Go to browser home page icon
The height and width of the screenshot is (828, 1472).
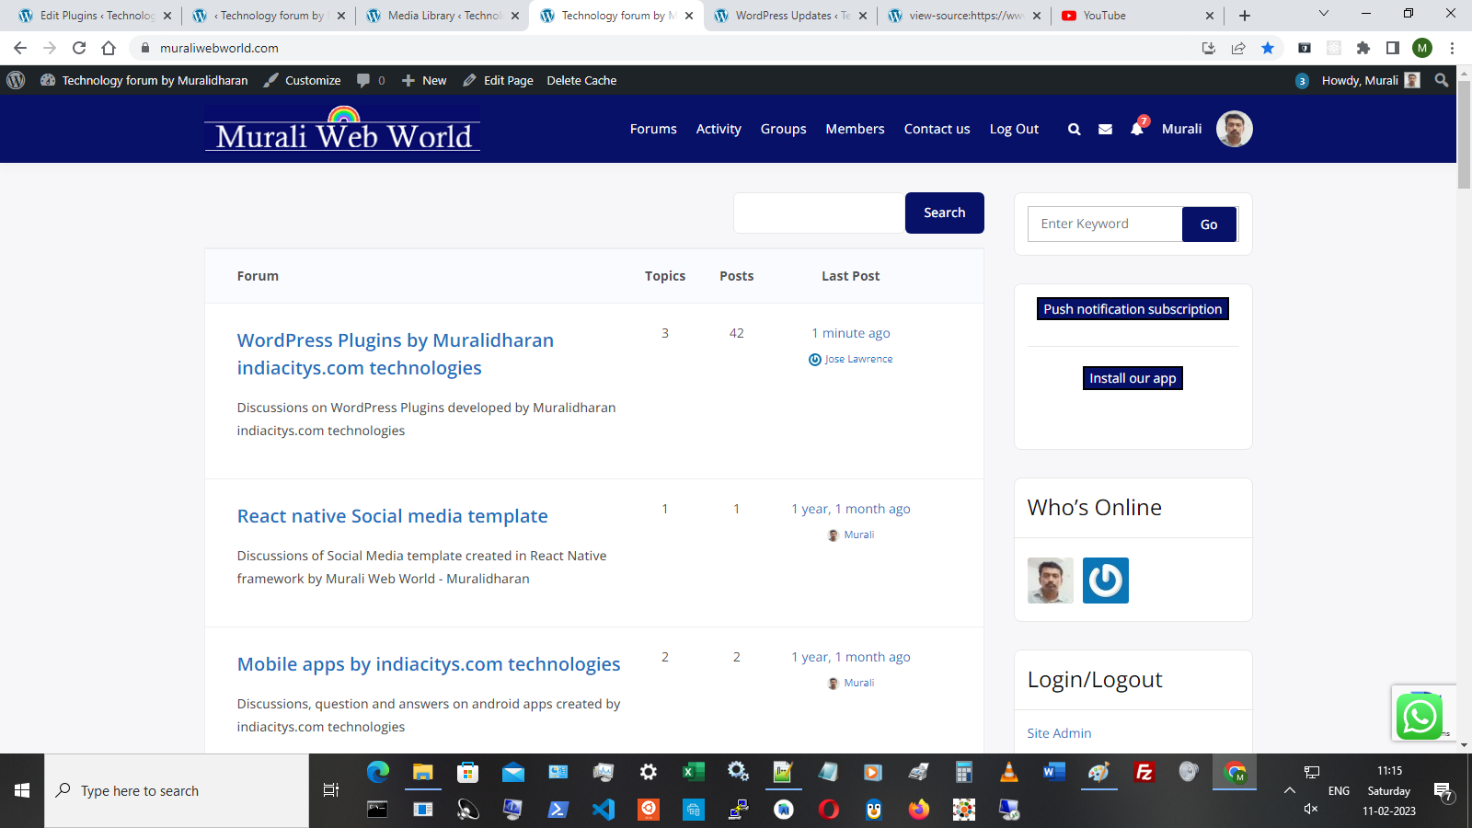109,48
